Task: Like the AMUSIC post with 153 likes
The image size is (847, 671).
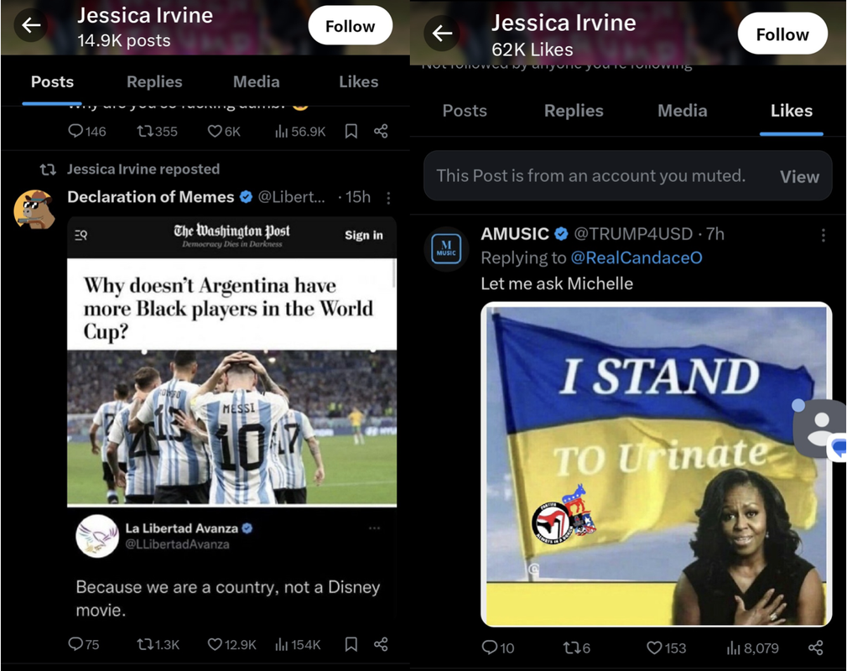Action: 666,648
